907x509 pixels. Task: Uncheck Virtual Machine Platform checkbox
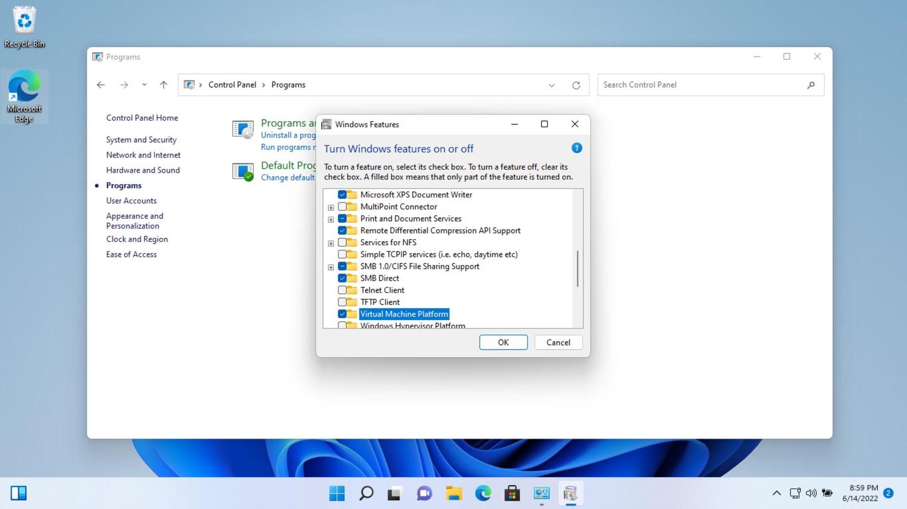click(342, 314)
